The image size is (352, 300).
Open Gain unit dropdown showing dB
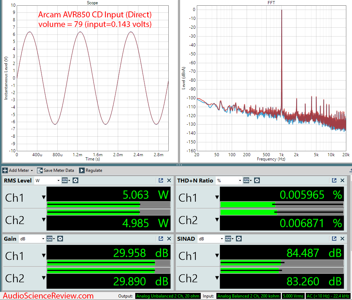pos(32,239)
